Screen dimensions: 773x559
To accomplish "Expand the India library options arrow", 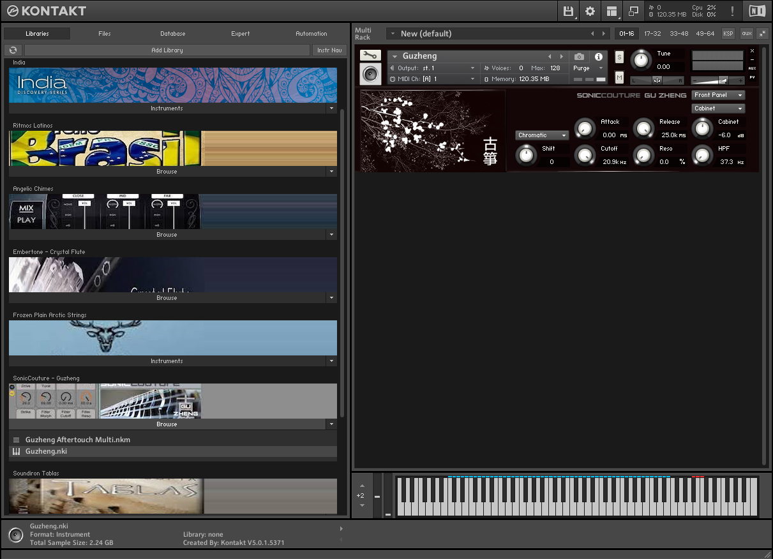I will pyautogui.click(x=331, y=108).
